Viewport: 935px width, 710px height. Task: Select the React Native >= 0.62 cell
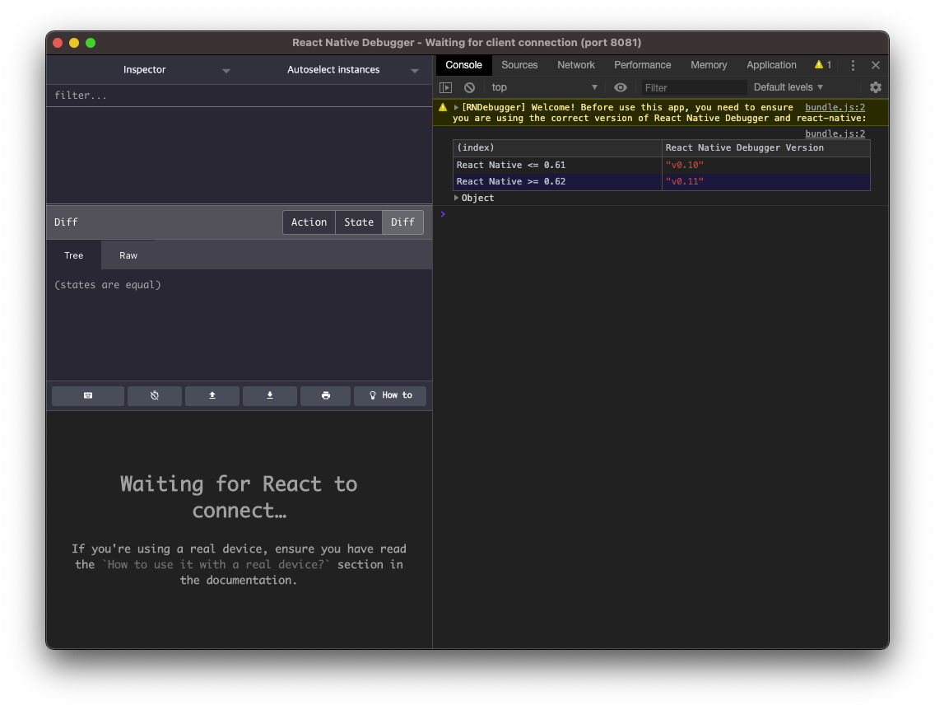557,181
